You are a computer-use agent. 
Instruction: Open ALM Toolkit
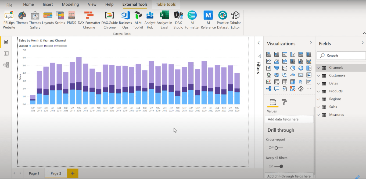click(x=138, y=20)
